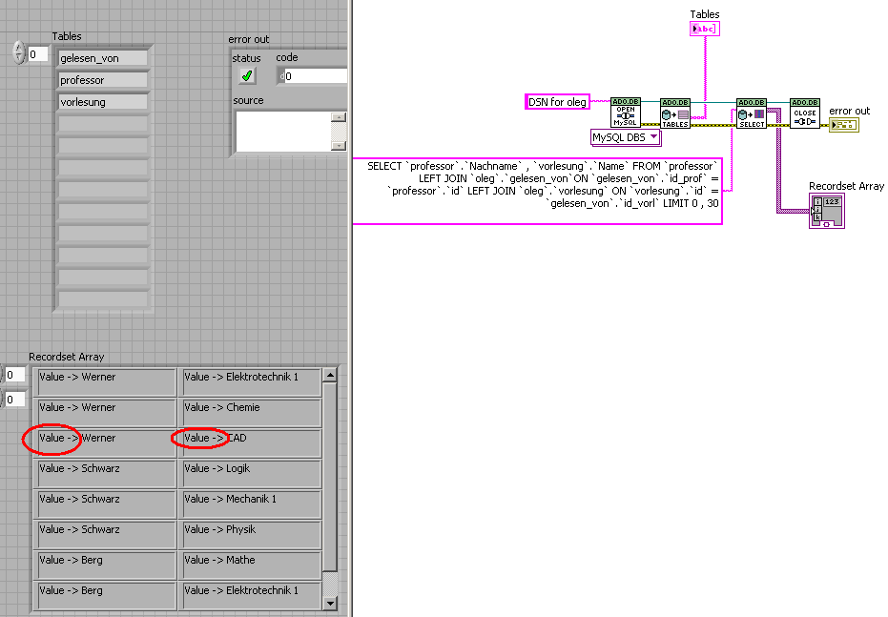Select cell Value -> Physik

(x=250, y=534)
